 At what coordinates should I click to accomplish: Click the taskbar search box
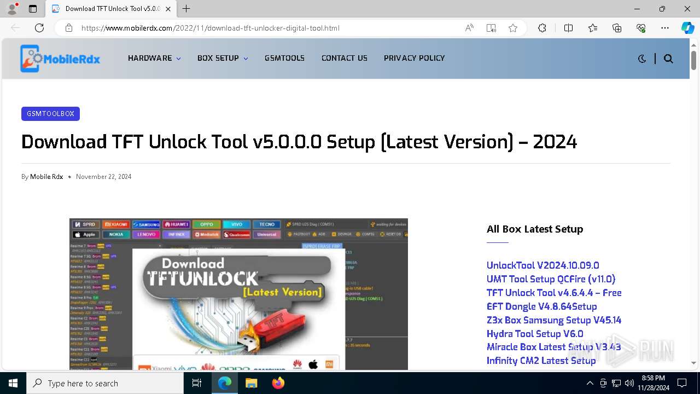point(105,383)
